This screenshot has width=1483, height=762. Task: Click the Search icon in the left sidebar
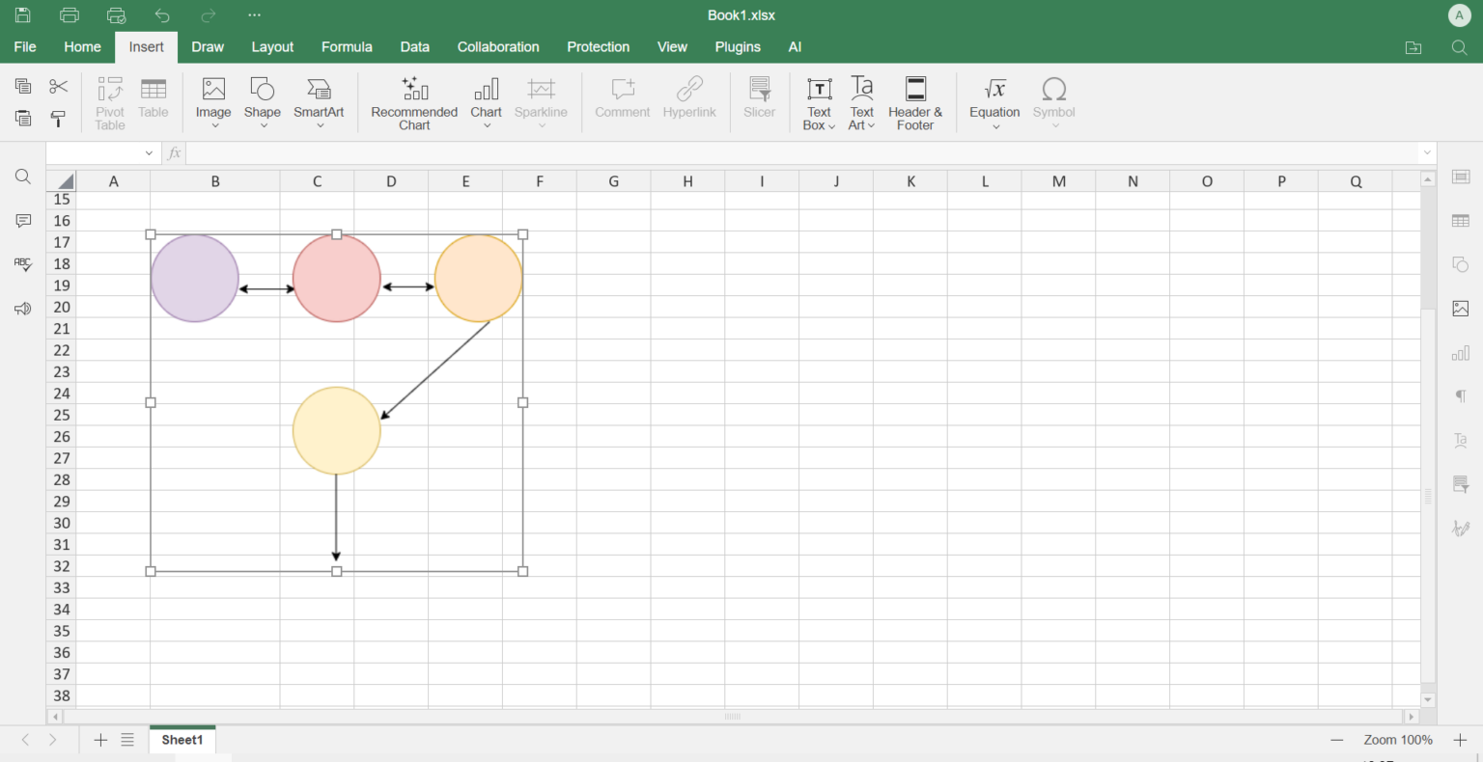click(x=22, y=177)
